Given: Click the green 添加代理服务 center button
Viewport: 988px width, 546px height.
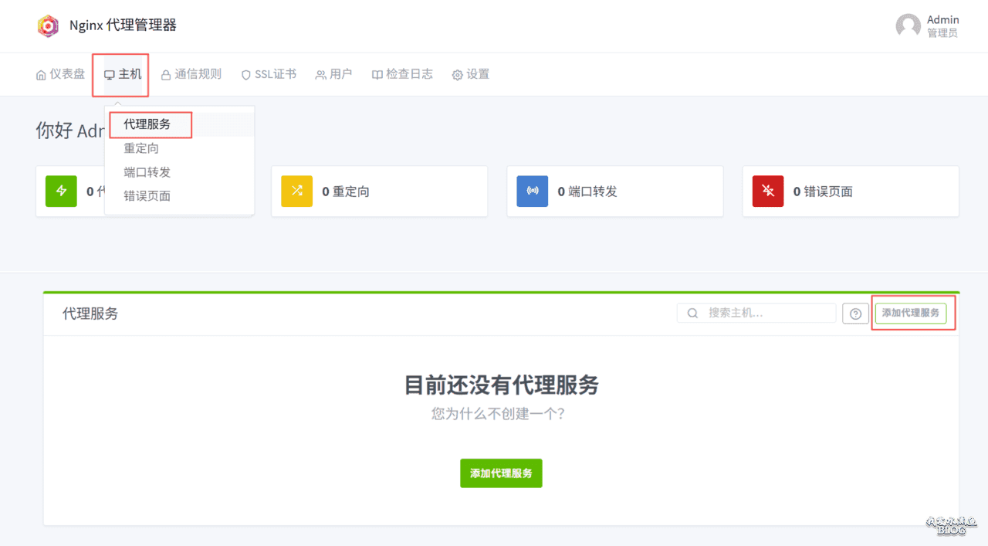Looking at the screenshot, I should coord(501,473).
